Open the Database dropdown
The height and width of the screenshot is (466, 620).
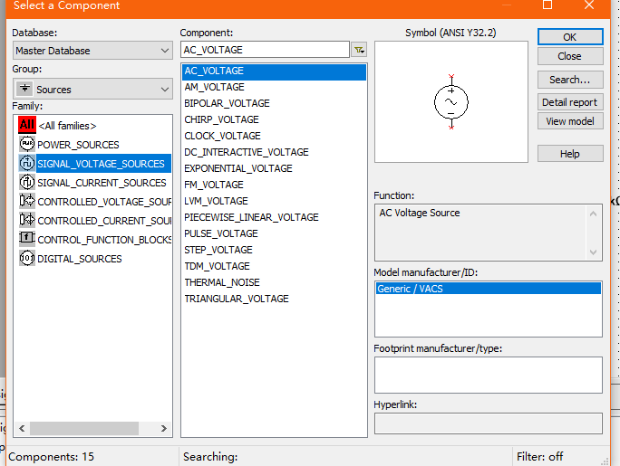[x=92, y=51]
